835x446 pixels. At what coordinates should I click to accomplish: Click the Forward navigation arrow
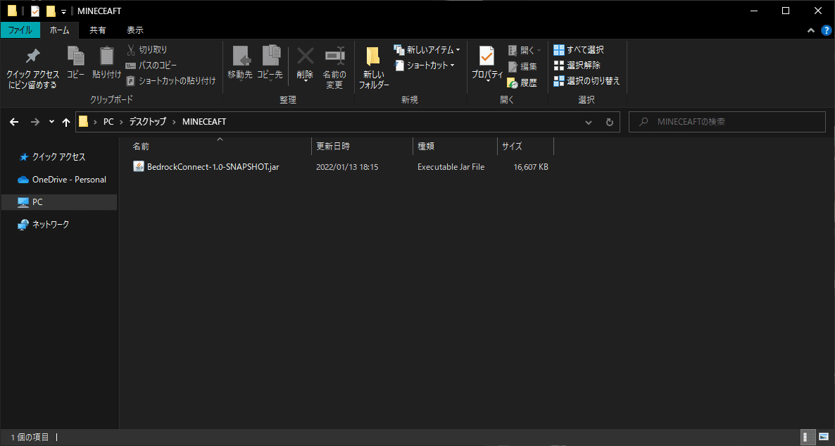(35, 122)
